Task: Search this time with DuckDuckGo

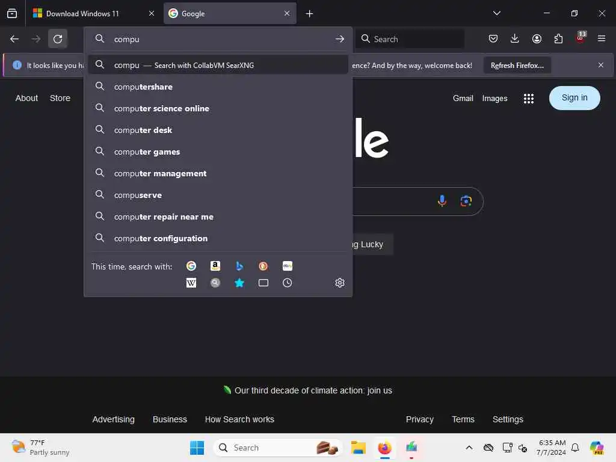Action: coord(263,266)
